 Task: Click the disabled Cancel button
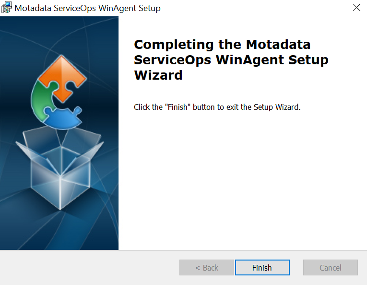point(330,268)
